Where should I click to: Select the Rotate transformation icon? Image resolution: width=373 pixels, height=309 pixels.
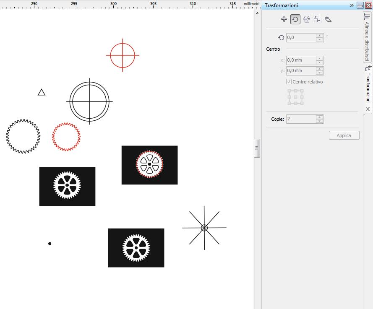(x=295, y=19)
